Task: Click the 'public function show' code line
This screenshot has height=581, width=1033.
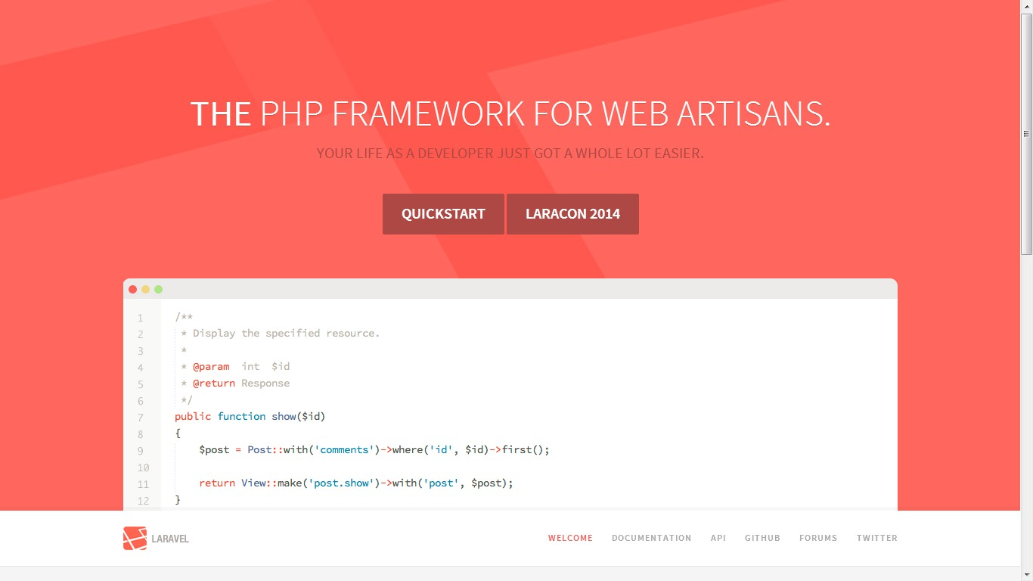Action: [250, 416]
